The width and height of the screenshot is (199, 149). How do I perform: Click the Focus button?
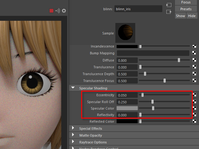[186, 2]
